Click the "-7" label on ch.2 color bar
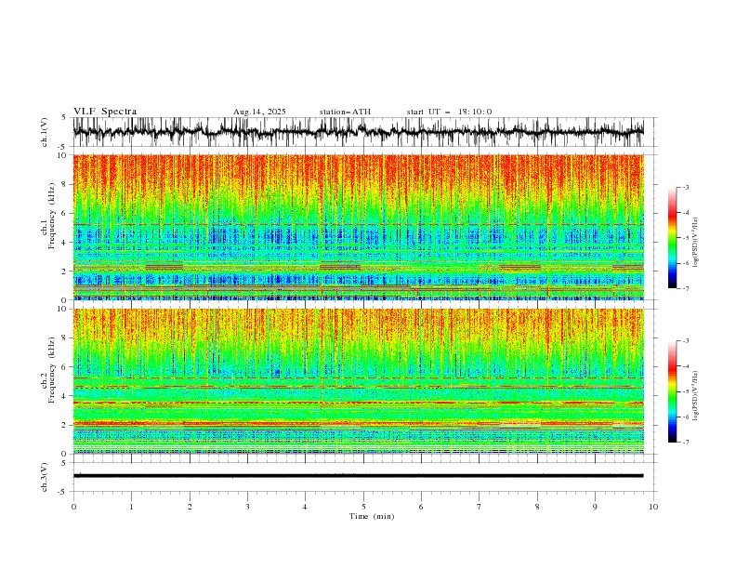736x569 pixels. pos(686,443)
